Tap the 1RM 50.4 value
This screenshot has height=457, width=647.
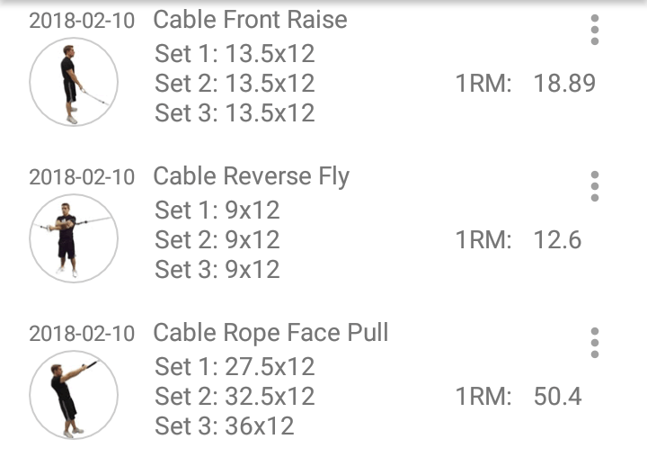pos(557,397)
